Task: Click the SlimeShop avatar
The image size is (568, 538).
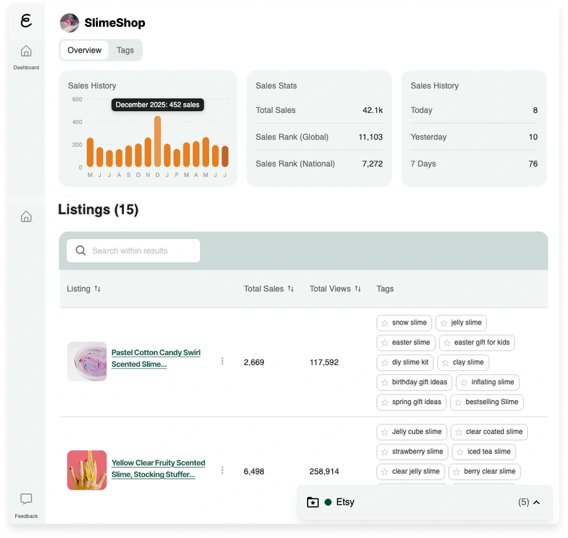Action: (69, 23)
